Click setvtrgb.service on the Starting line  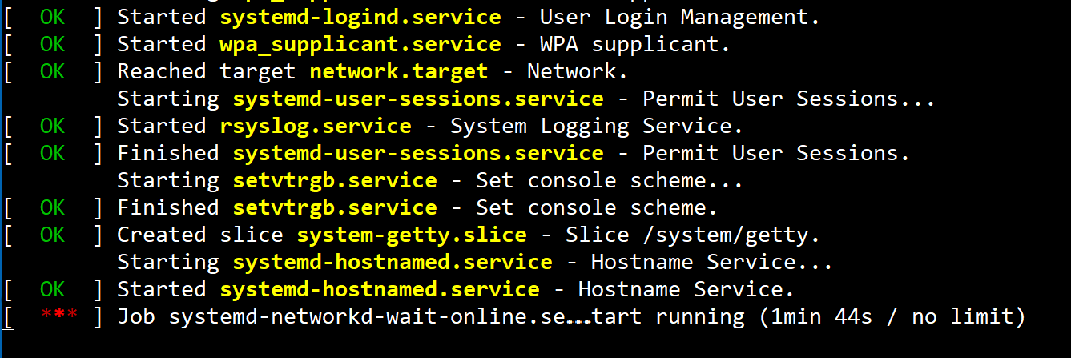[x=335, y=180]
